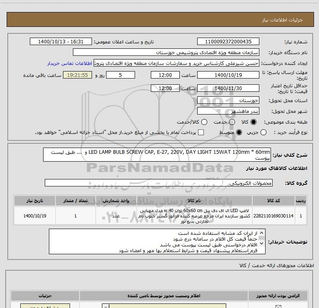Click the تاریخ نیاز column header

(35, 201)
